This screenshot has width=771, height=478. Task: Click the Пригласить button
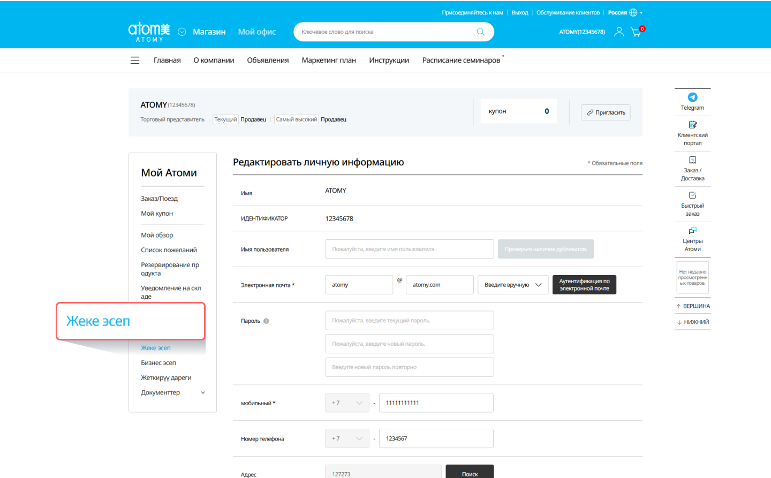606,112
